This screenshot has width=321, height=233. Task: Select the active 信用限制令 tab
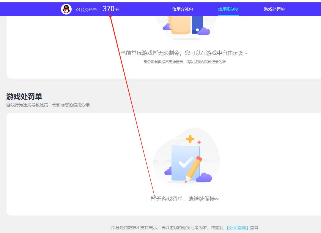[228, 9]
